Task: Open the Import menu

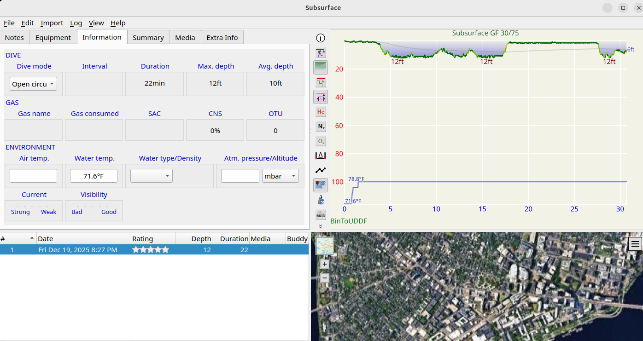Action: coord(52,23)
